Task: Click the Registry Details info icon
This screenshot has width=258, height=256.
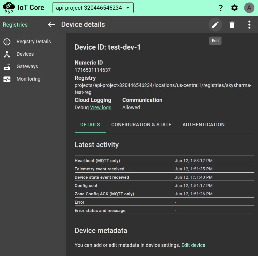Action: (x=7, y=42)
